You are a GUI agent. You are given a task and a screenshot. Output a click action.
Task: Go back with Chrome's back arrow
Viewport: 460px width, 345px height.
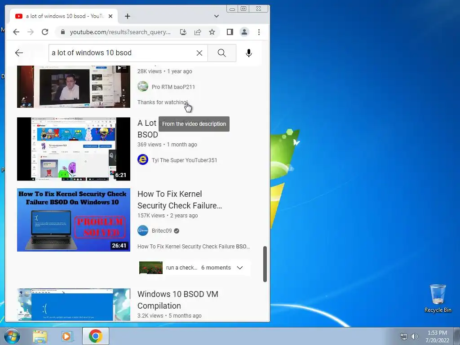[16, 32]
